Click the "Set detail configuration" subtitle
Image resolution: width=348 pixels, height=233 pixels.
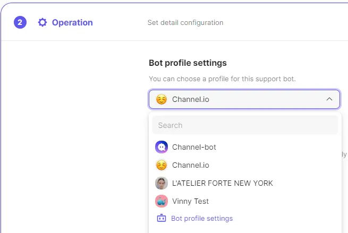(x=185, y=23)
